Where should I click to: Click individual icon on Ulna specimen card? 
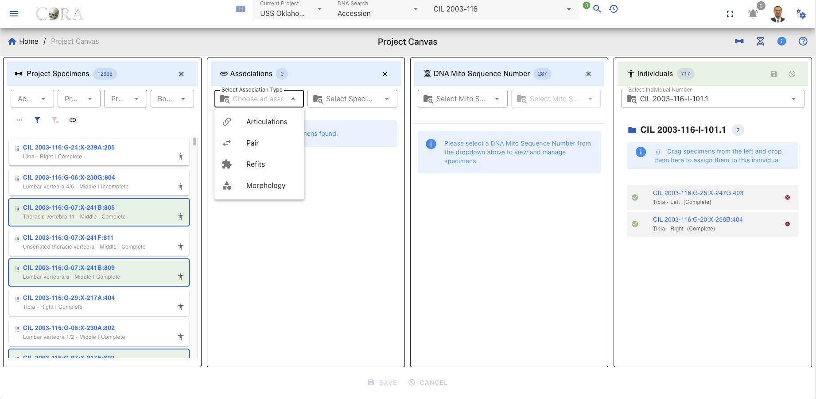coord(180,156)
